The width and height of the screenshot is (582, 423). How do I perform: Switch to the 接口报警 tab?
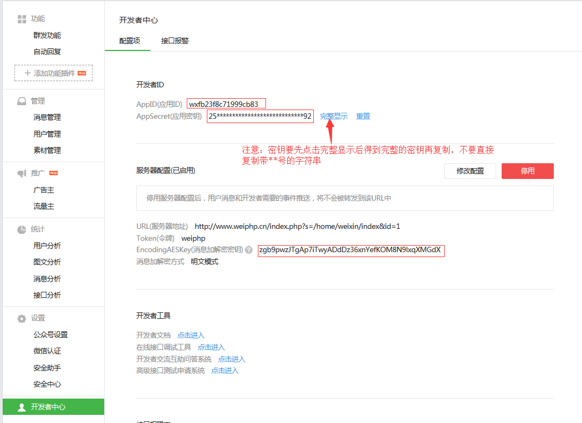pyautogui.click(x=175, y=41)
